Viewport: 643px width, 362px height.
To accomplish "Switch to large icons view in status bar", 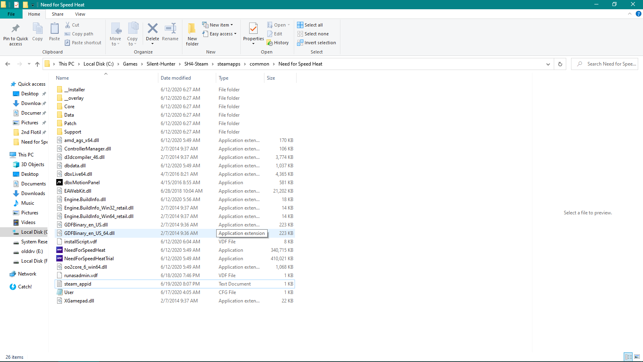I will [637, 357].
